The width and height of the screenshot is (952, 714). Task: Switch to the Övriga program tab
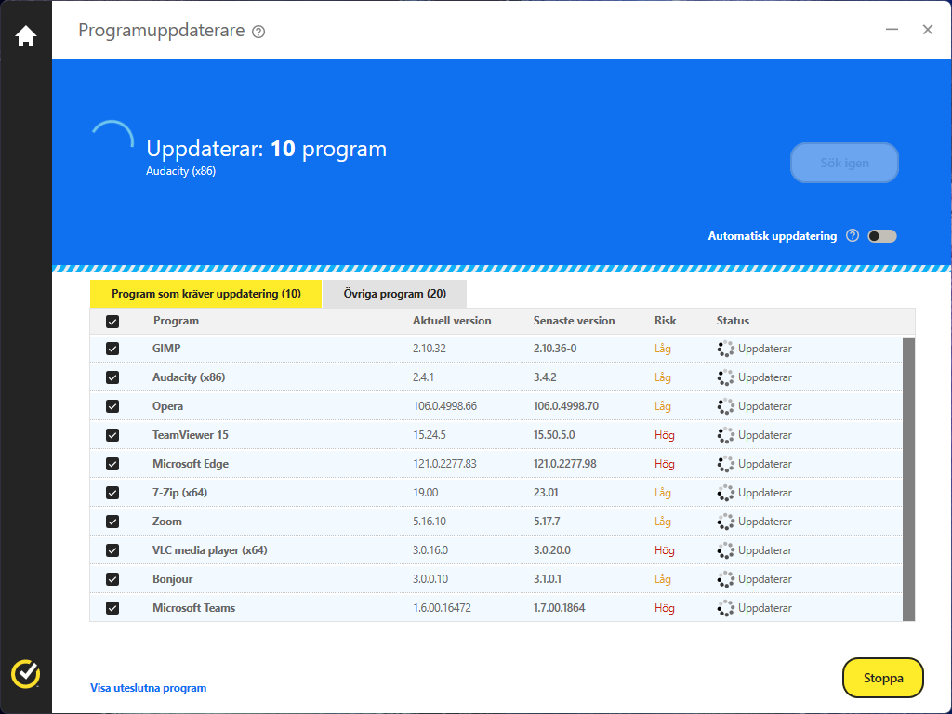pos(393,294)
